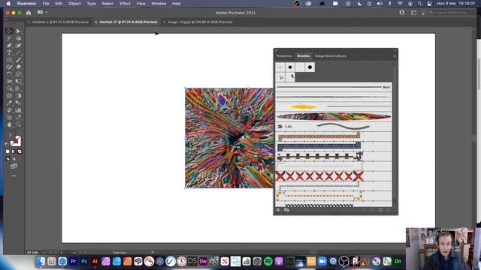The width and height of the screenshot is (481, 270).
Task: Set paint mode to Color
Action: click(x=8, y=151)
